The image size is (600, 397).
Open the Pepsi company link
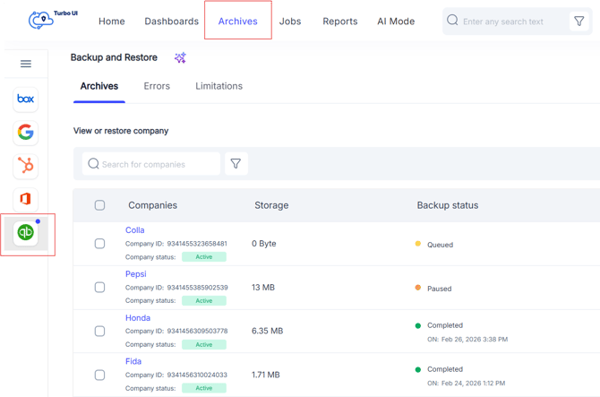tap(135, 274)
